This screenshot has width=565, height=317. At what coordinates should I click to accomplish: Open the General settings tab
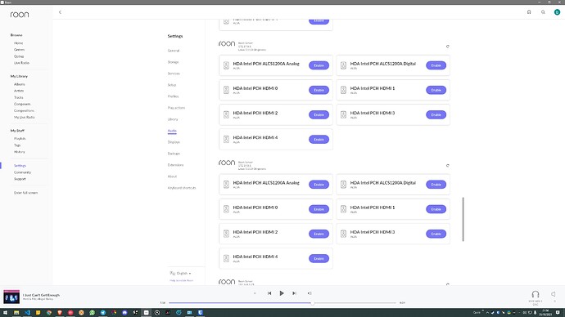pyautogui.click(x=174, y=51)
